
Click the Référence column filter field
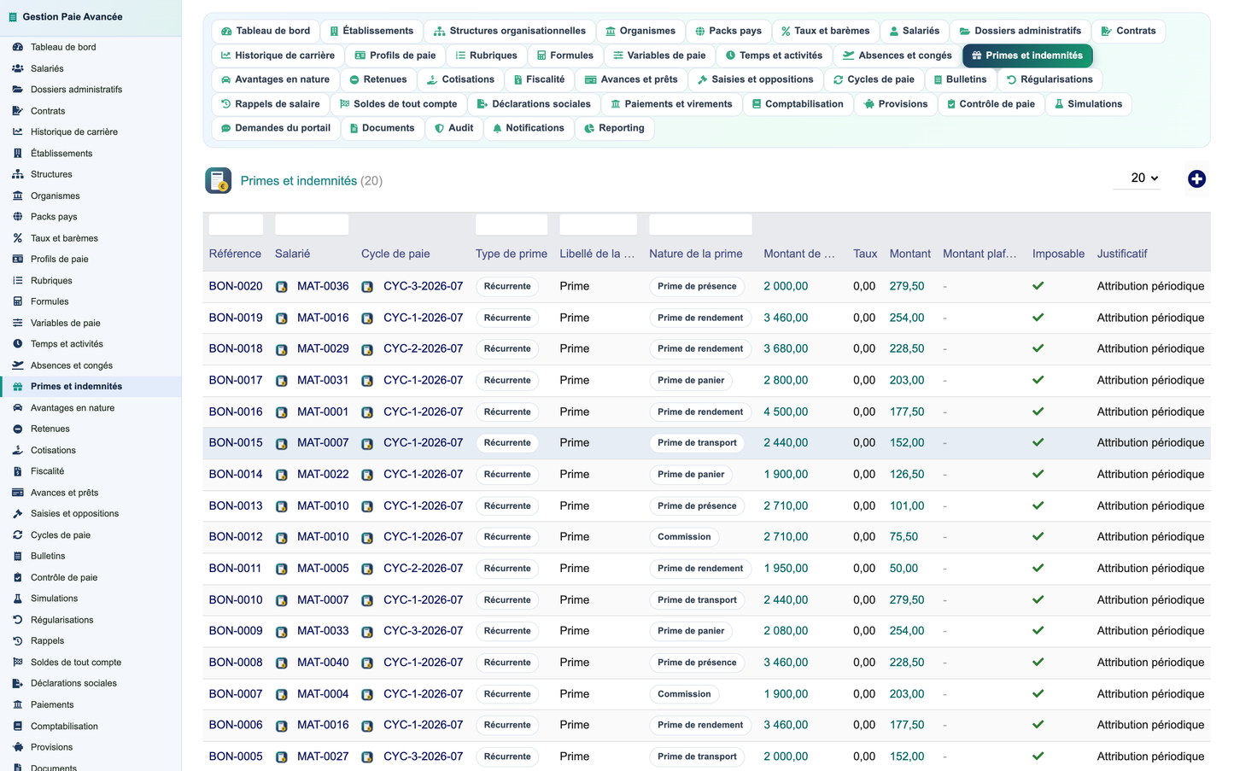click(236, 225)
